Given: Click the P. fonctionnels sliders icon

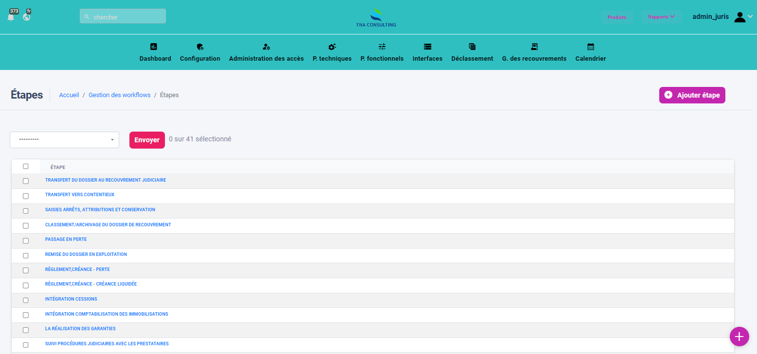Looking at the screenshot, I should [x=382, y=47].
